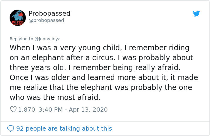Open Probopassed's profile avatar image

click(18, 18)
